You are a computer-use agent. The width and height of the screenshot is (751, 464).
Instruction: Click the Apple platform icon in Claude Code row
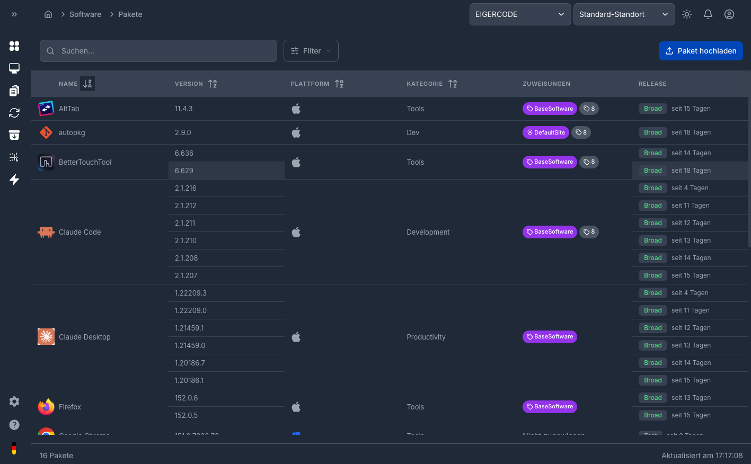(x=296, y=232)
